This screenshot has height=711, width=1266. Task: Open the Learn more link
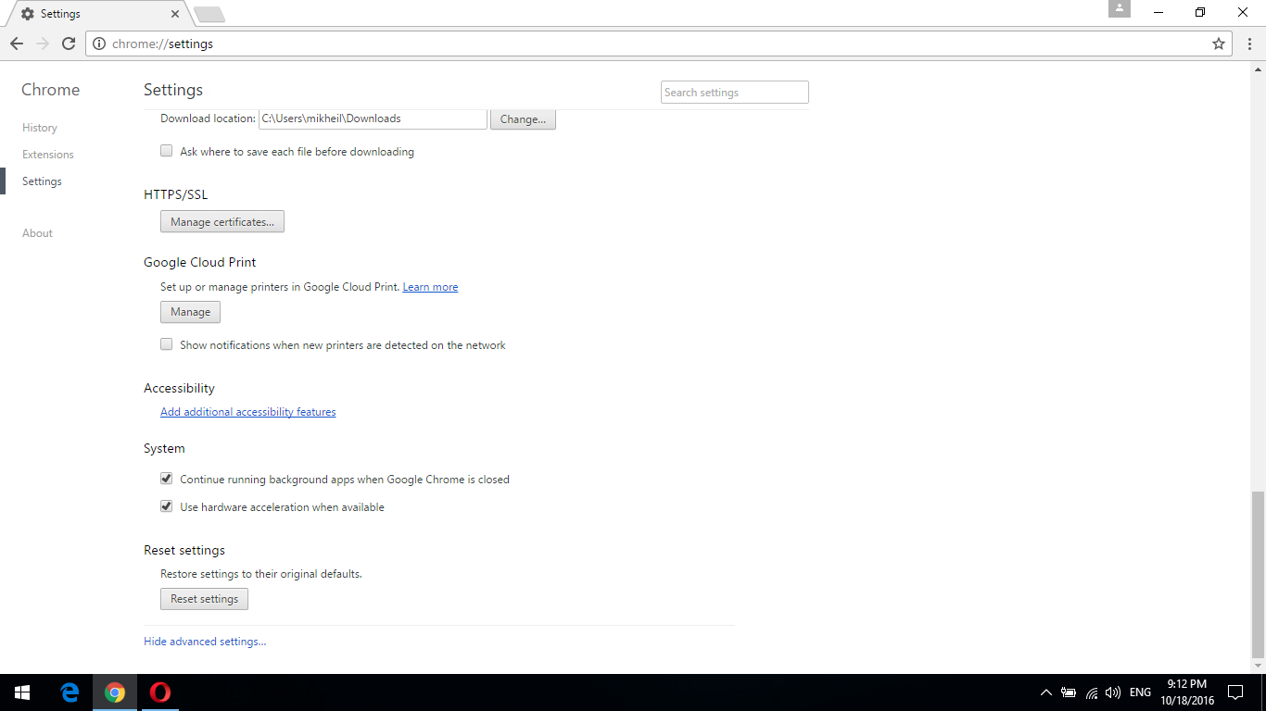pyautogui.click(x=430, y=287)
